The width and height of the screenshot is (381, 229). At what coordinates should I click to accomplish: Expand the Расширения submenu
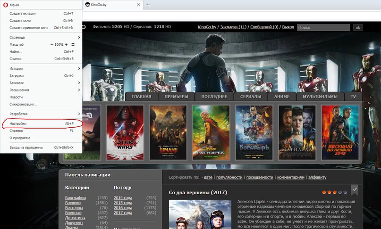(41, 90)
